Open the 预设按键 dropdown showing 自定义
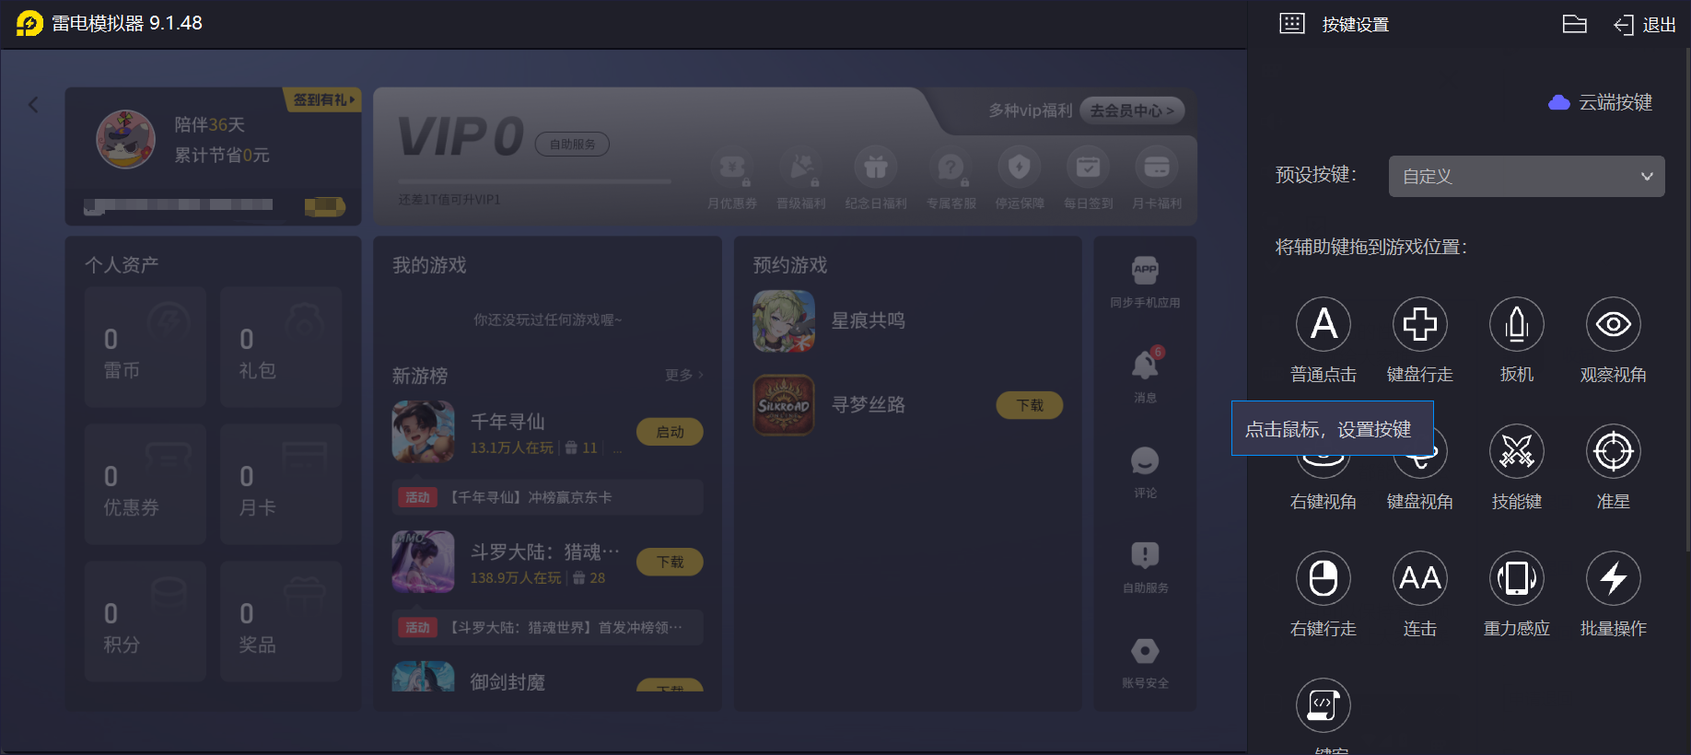This screenshot has height=755, width=1691. [x=1526, y=176]
